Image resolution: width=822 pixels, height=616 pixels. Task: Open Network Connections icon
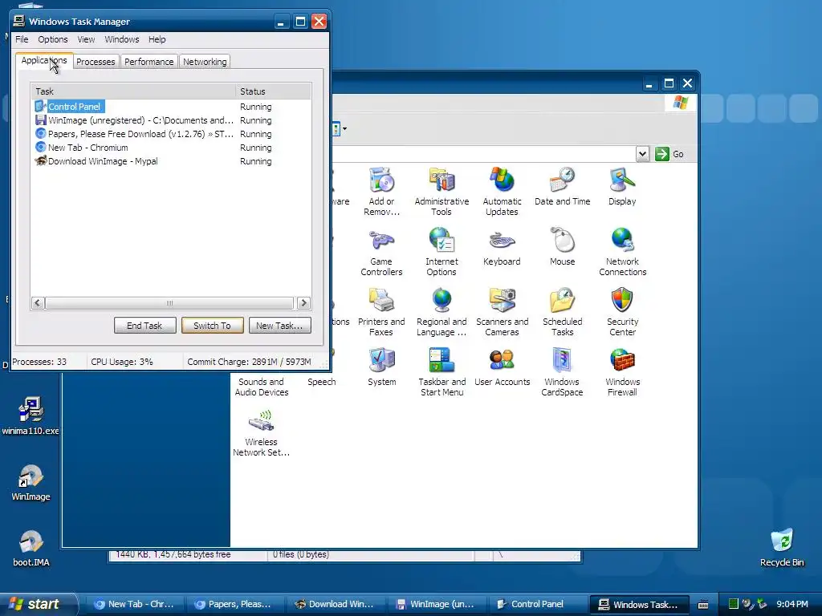point(622,251)
